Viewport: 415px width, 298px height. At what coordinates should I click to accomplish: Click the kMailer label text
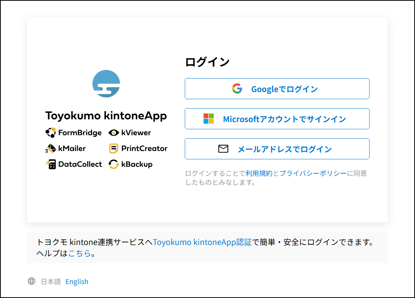72,148
